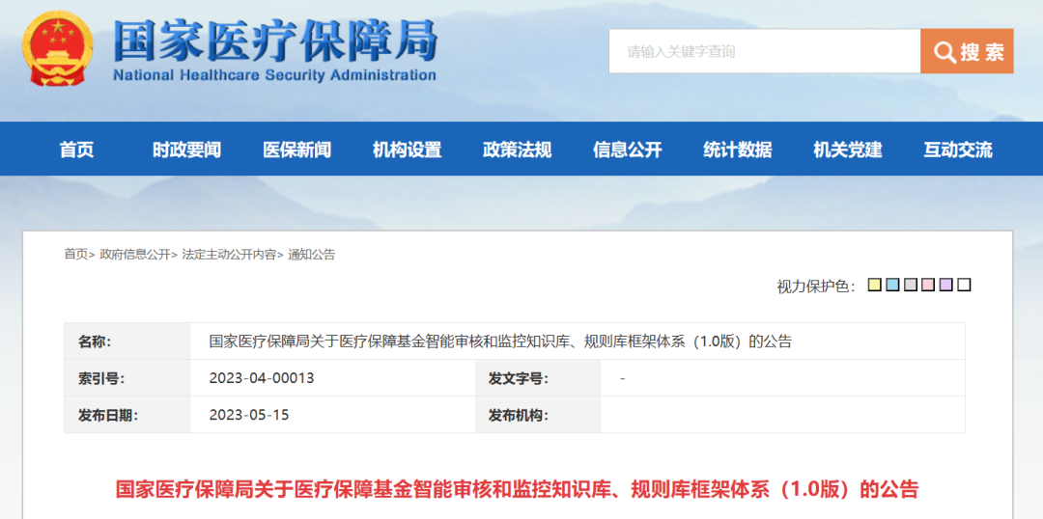The height and width of the screenshot is (519, 1043).
Task: Click the 名称 table label
Action: pos(95,341)
